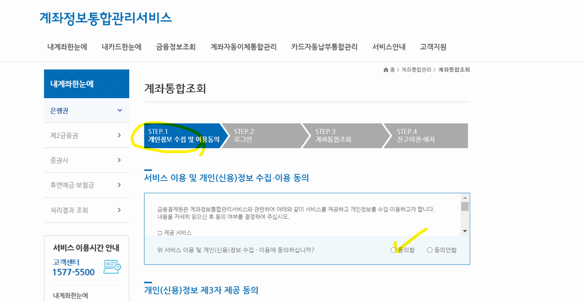
Task: Open the 내카드한눈에 top menu
Action: [122, 47]
